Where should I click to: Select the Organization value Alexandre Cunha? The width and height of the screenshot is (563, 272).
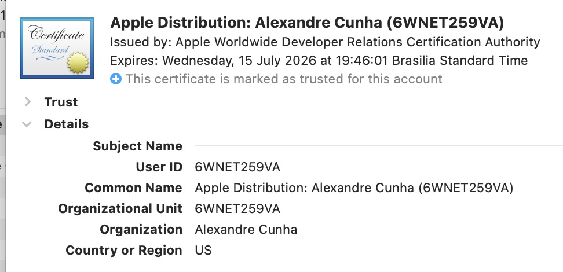246,230
